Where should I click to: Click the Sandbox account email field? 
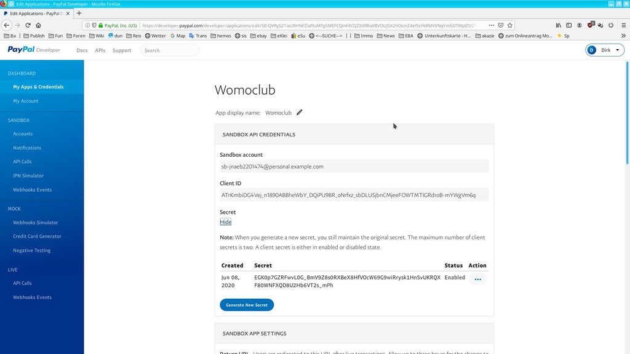pyautogui.click(x=354, y=166)
